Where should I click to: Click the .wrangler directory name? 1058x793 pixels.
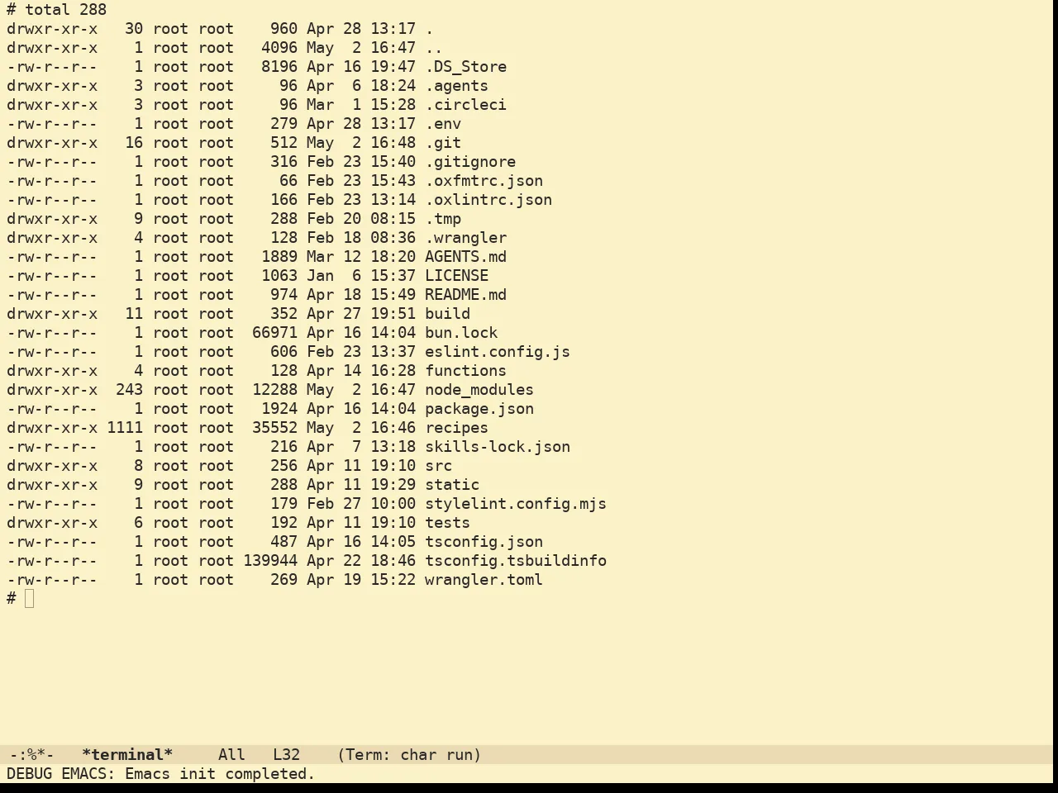click(465, 238)
